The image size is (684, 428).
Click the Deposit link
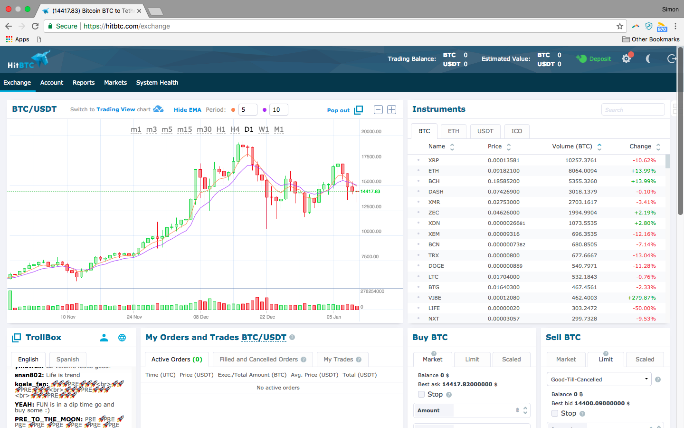pyautogui.click(x=600, y=59)
